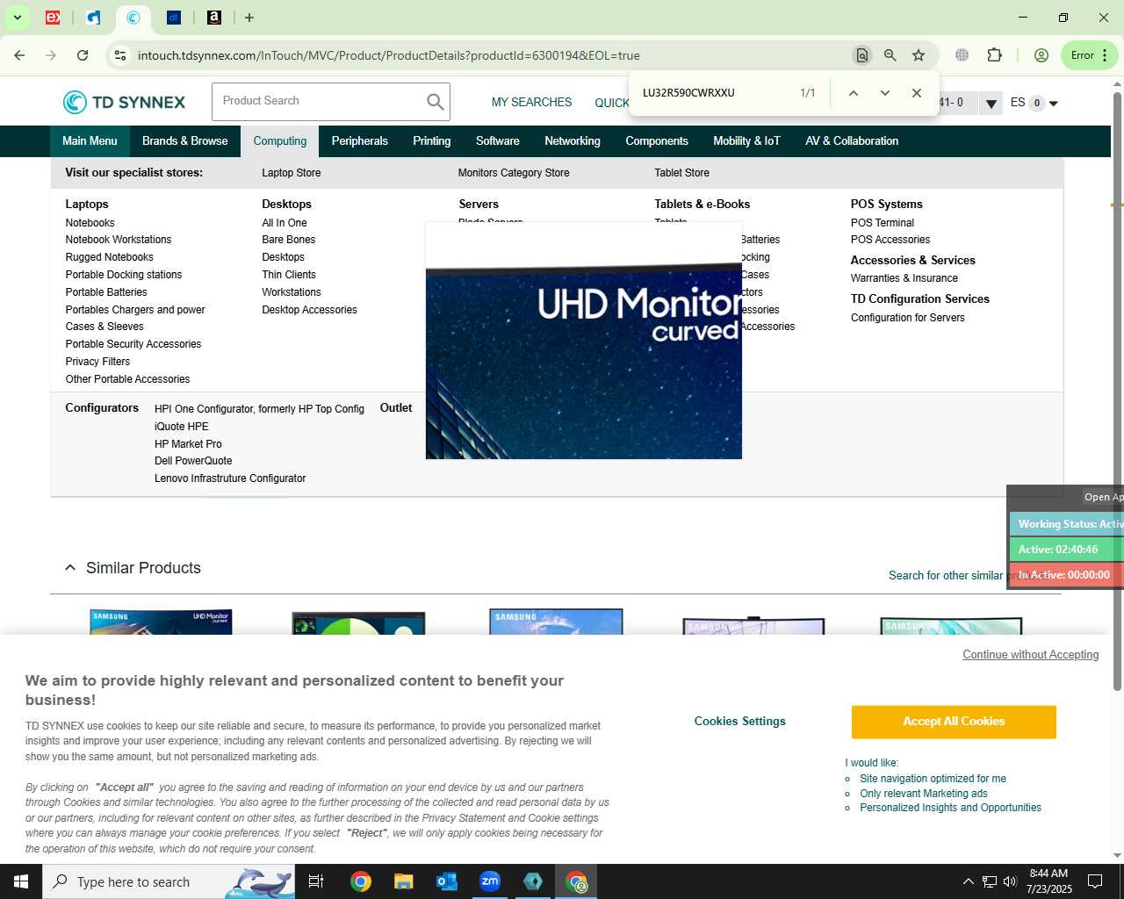The width and height of the screenshot is (1124, 899).
Task: Click the product search magnifier icon
Action: (x=435, y=102)
